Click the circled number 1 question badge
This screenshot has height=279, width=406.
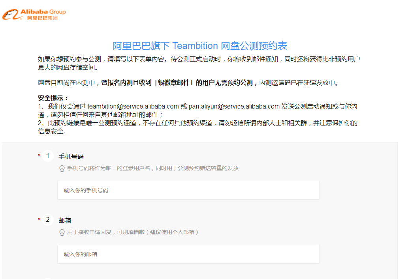[x=47, y=155]
